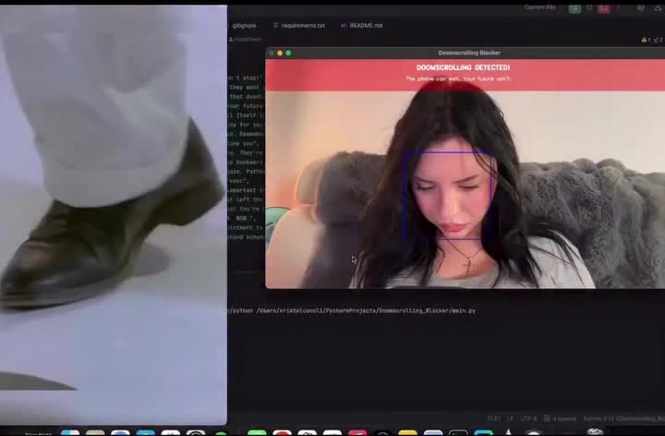Click the red Doomscrolling Detected banner
The image size is (665, 436).
coord(463,73)
